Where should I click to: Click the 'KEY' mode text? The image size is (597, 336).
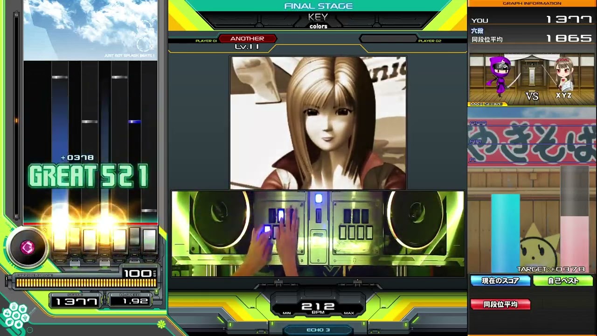(318, 17)
